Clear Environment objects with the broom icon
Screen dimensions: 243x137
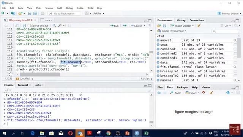coord(199,25)
